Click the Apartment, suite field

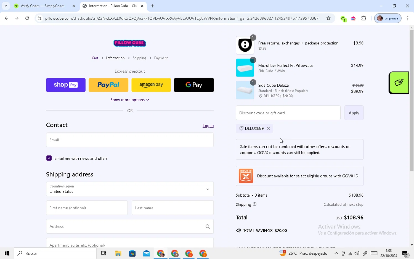click(130, 243)
